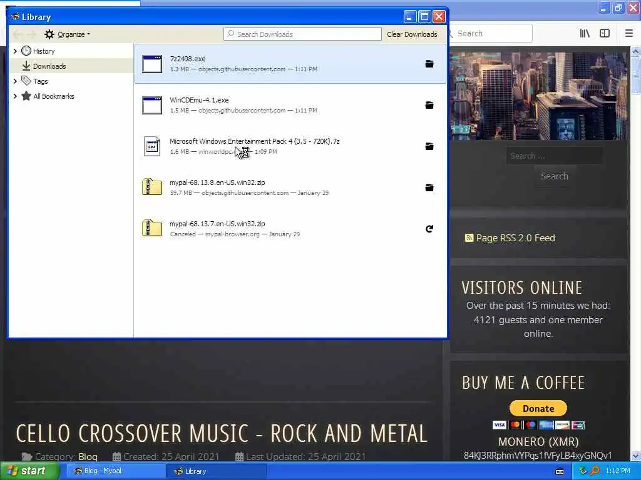This screenshot has height=480, width=641.
Task: Switch to Library taskbar window
Action: point(217,471)
